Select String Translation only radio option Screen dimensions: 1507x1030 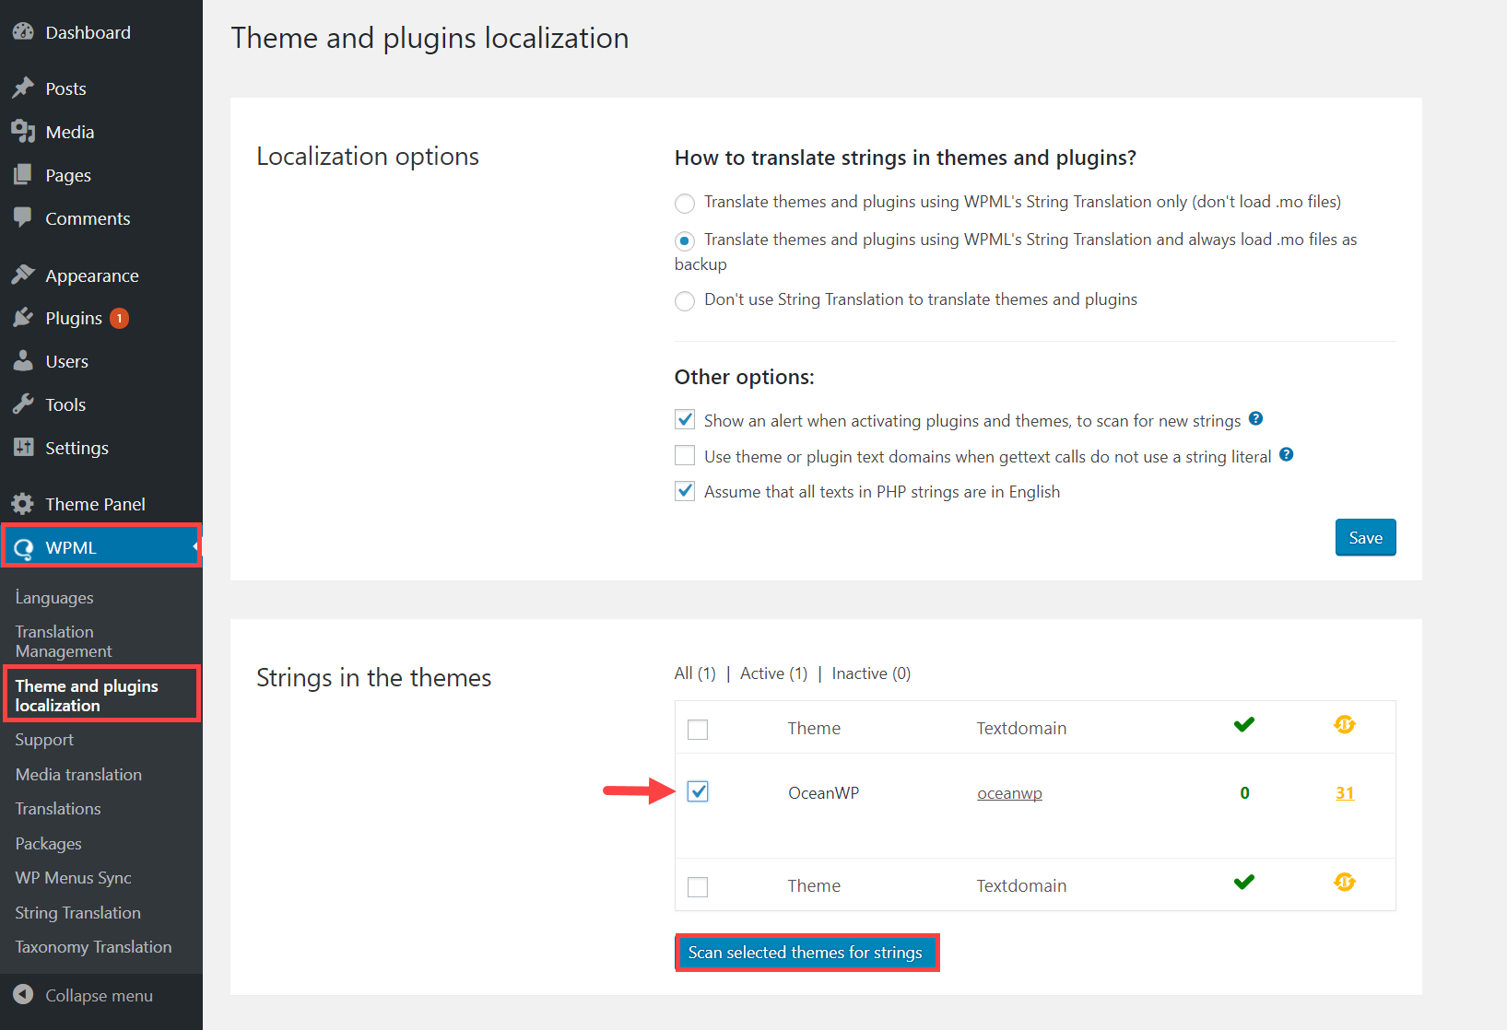pos(685,203)
